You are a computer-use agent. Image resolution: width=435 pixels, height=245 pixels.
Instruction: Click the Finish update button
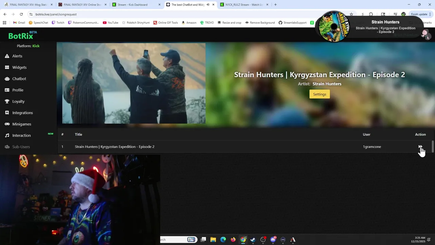click(x=421, y=14)
